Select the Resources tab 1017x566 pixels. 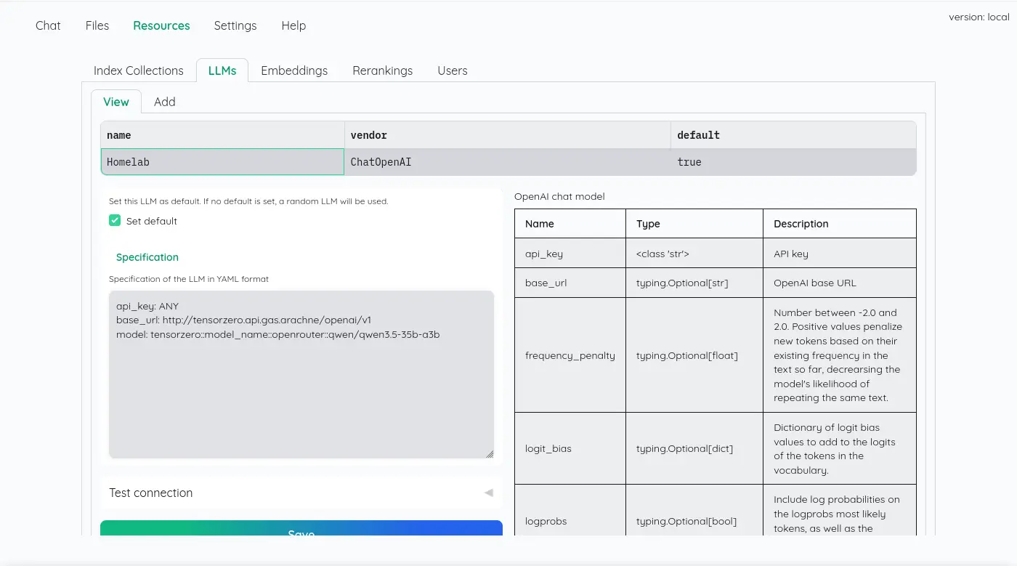[x=161, y=25]
